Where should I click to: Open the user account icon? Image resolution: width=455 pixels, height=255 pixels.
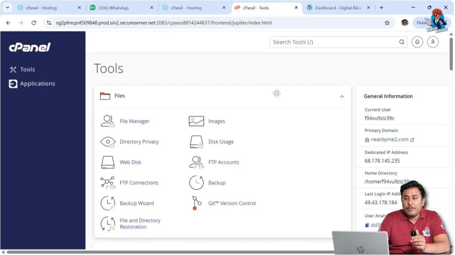pyautogui.click(x=433, y=42)
